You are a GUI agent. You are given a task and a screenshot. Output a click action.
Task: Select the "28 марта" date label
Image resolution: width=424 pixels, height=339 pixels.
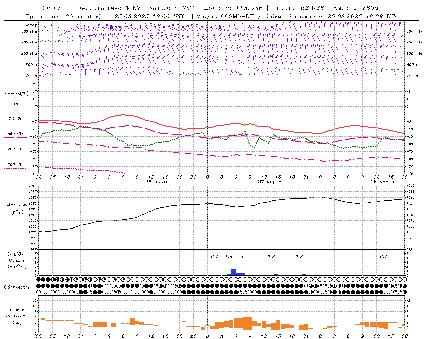tap(382, 182)
